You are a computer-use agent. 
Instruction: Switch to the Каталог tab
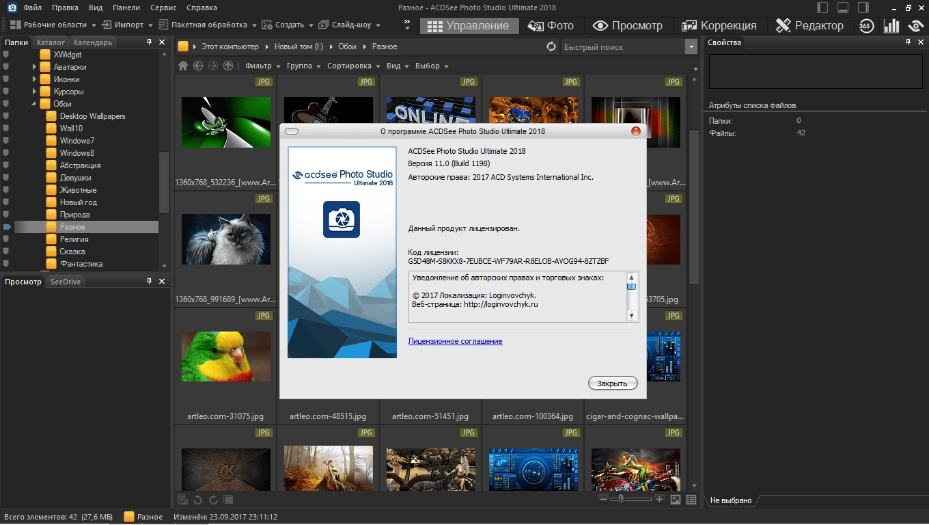[51, 42]
